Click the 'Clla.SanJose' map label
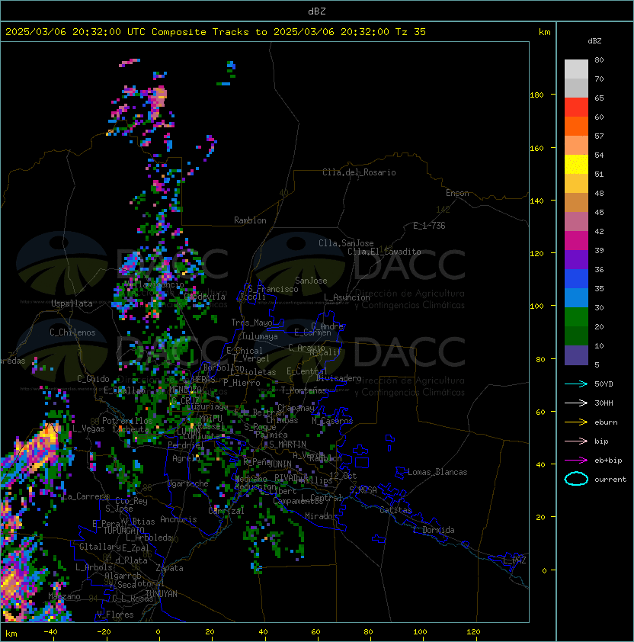The height and width of the screenshot is (642, 634). point(346,243)
